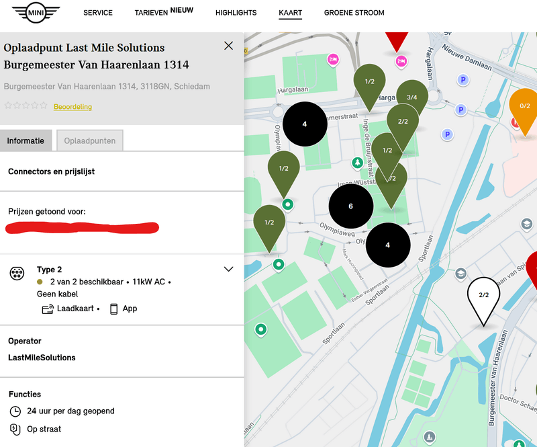Click the Laadkaart payment icon
Screen dimensions: 537x447
click(x=48, y=309)
